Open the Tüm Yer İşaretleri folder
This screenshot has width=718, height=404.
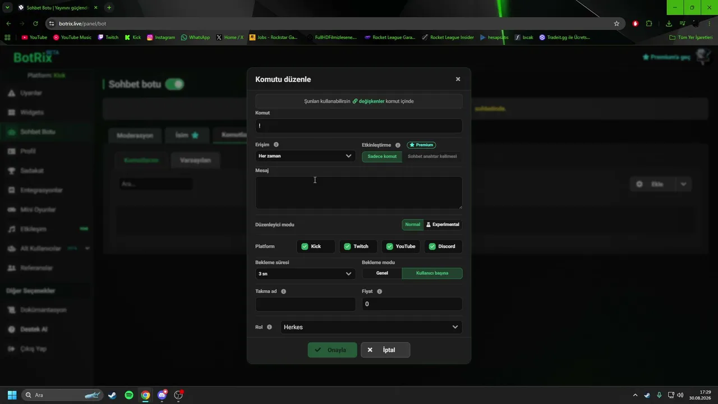691,38
